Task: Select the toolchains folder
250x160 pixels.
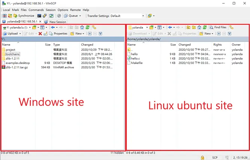Action: [x=13, y=54]
